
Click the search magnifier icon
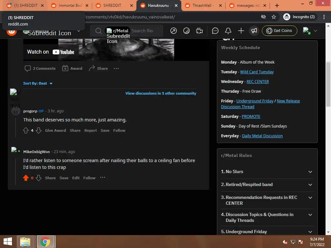(x=98, y=31)
